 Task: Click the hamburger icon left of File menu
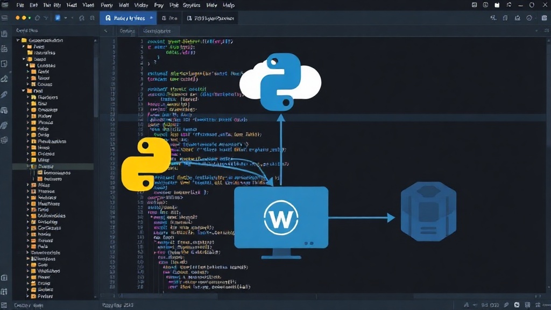pyautogui.click(x=4, y=5)
